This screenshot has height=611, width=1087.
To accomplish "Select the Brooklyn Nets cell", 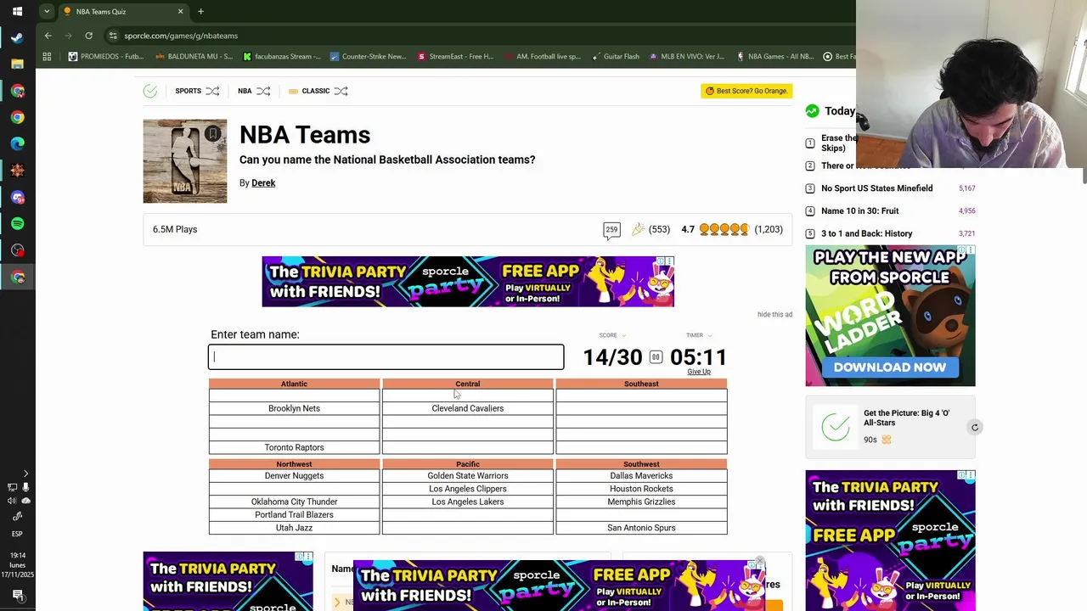I will pyautogui.click(x=294, y=408).
